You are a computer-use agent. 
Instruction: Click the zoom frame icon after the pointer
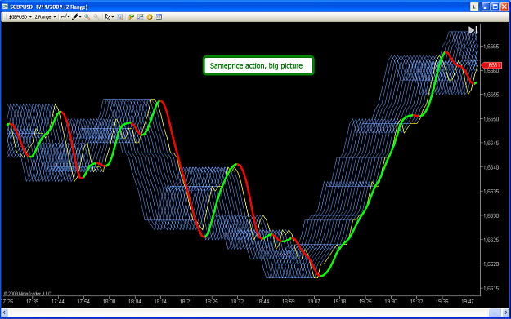tap(120, 17)
